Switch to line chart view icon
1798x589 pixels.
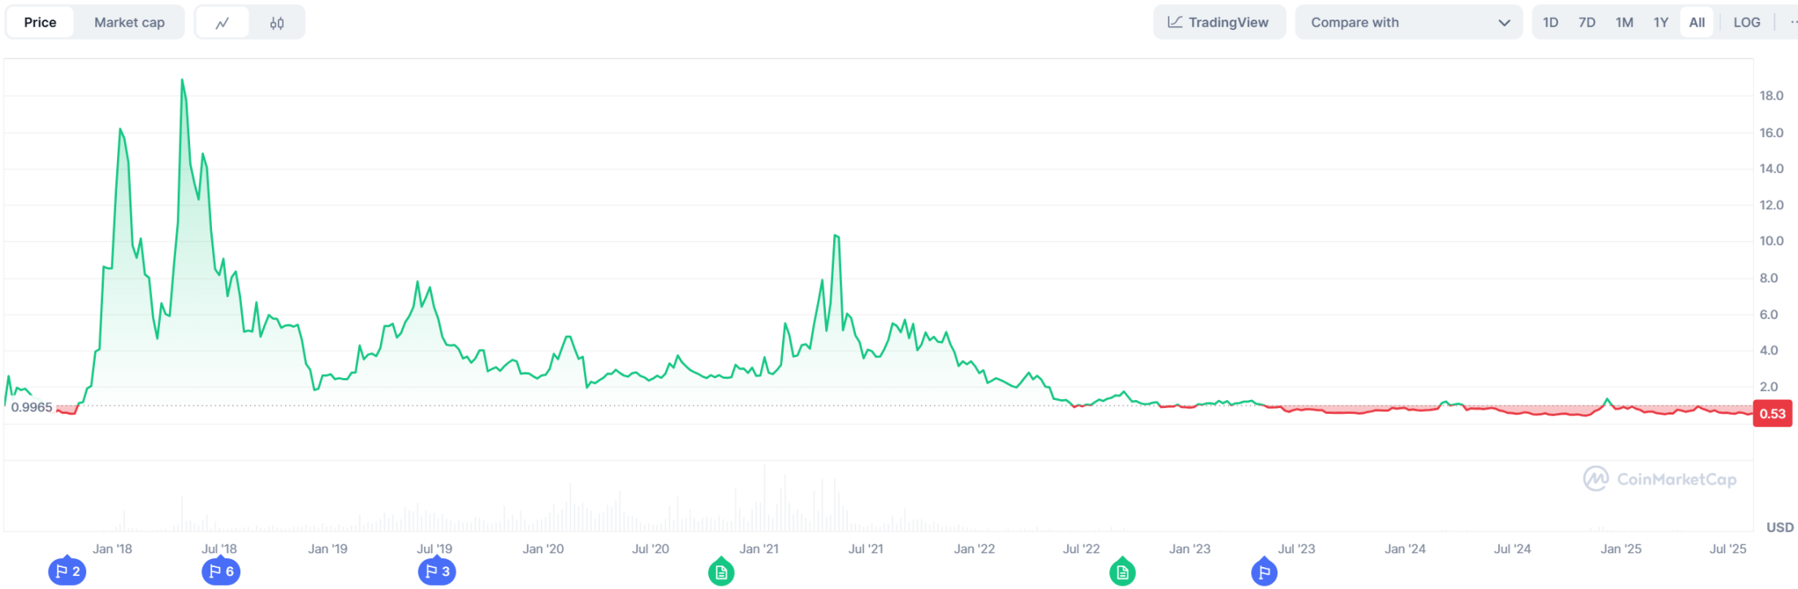[222, 23]
